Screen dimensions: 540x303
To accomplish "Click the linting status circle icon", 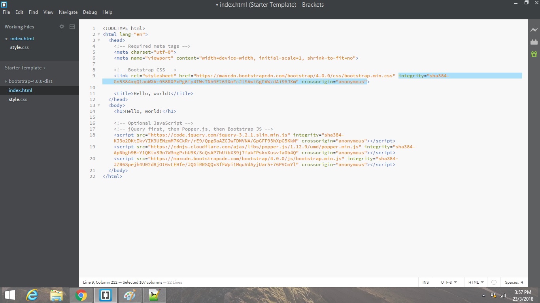I will click(x=494, y=282).
